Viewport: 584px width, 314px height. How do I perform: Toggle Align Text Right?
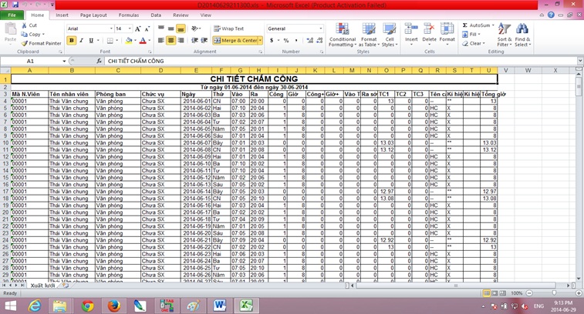181,40
